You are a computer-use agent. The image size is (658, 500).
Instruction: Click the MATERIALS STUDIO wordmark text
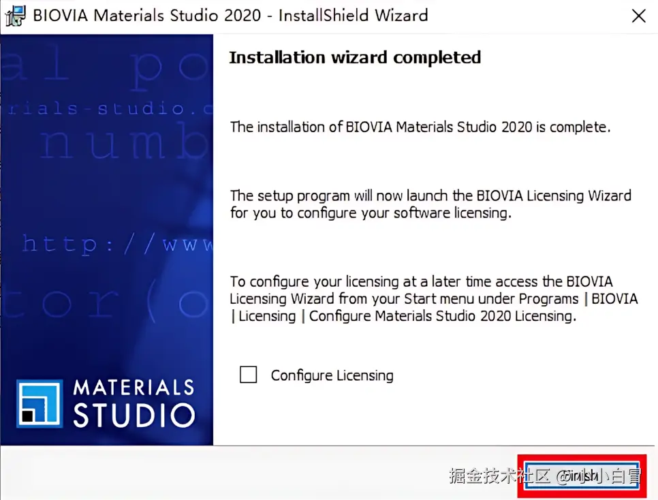[x=134, y=403]
